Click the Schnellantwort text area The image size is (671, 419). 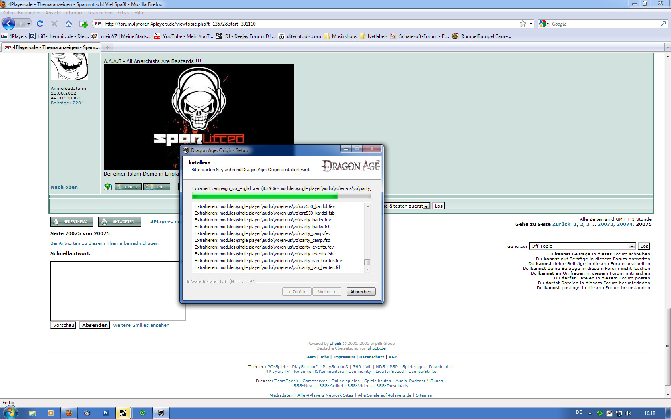(x=115, y=291)
